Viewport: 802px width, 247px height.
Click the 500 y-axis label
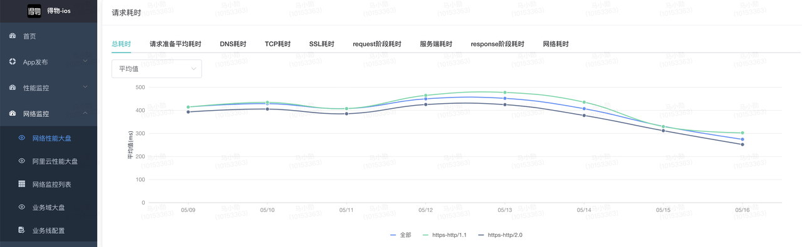[140, 87]
